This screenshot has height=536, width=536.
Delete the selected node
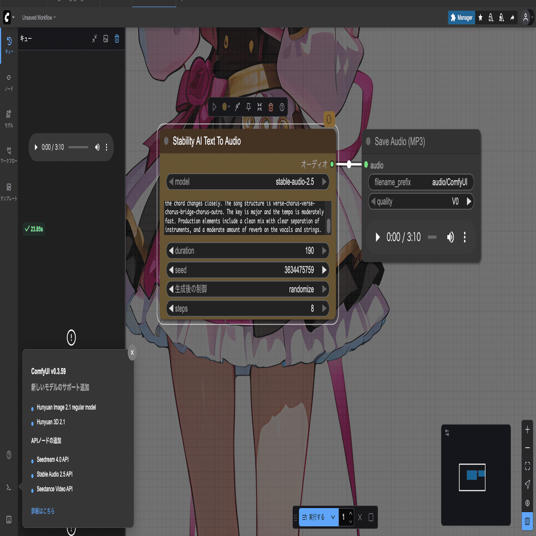(271, 107)
